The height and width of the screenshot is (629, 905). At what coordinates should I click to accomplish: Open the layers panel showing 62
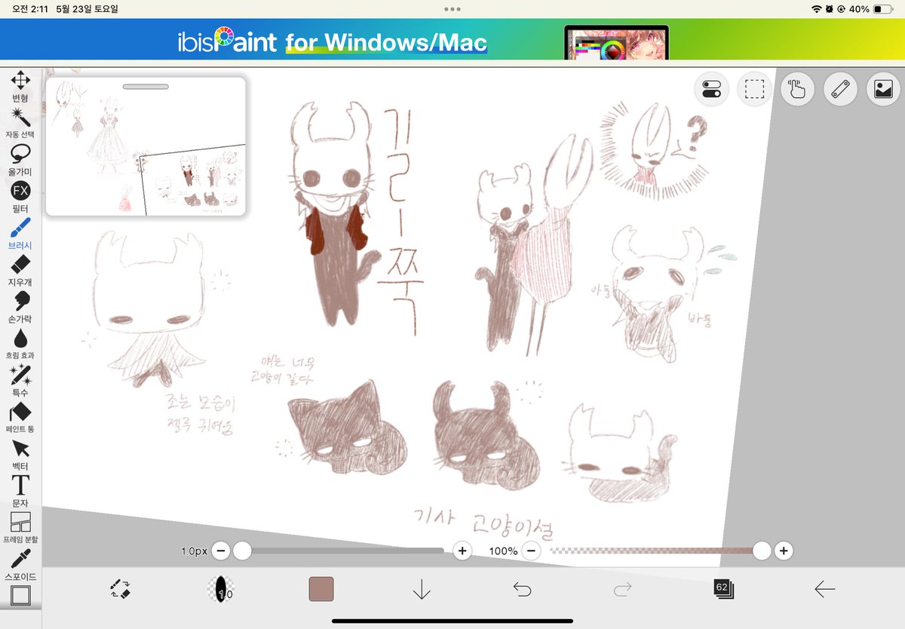coord(722,589)
